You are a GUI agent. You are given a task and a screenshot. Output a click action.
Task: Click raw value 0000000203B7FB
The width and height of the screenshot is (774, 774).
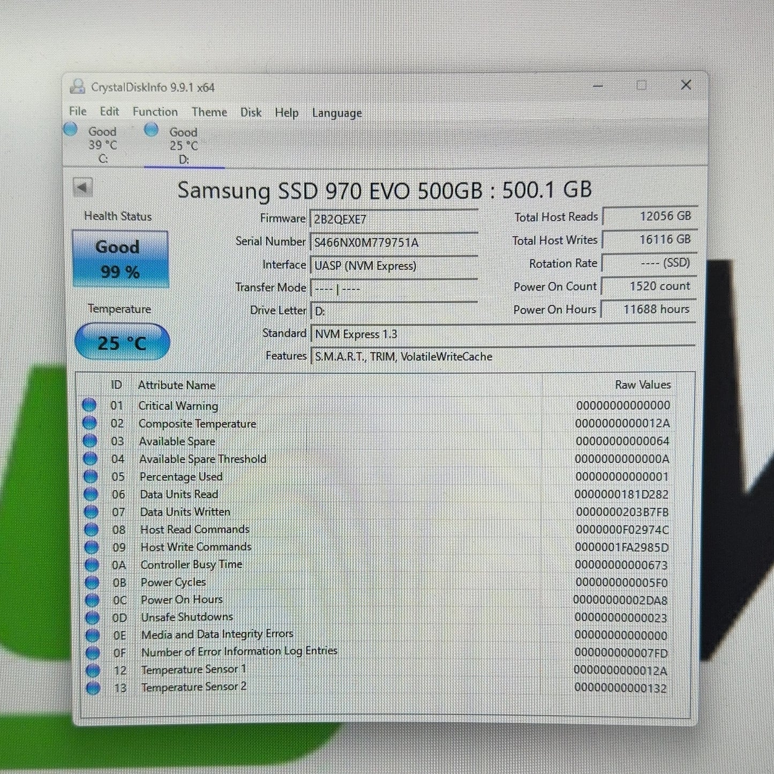(x=622, y=512)
